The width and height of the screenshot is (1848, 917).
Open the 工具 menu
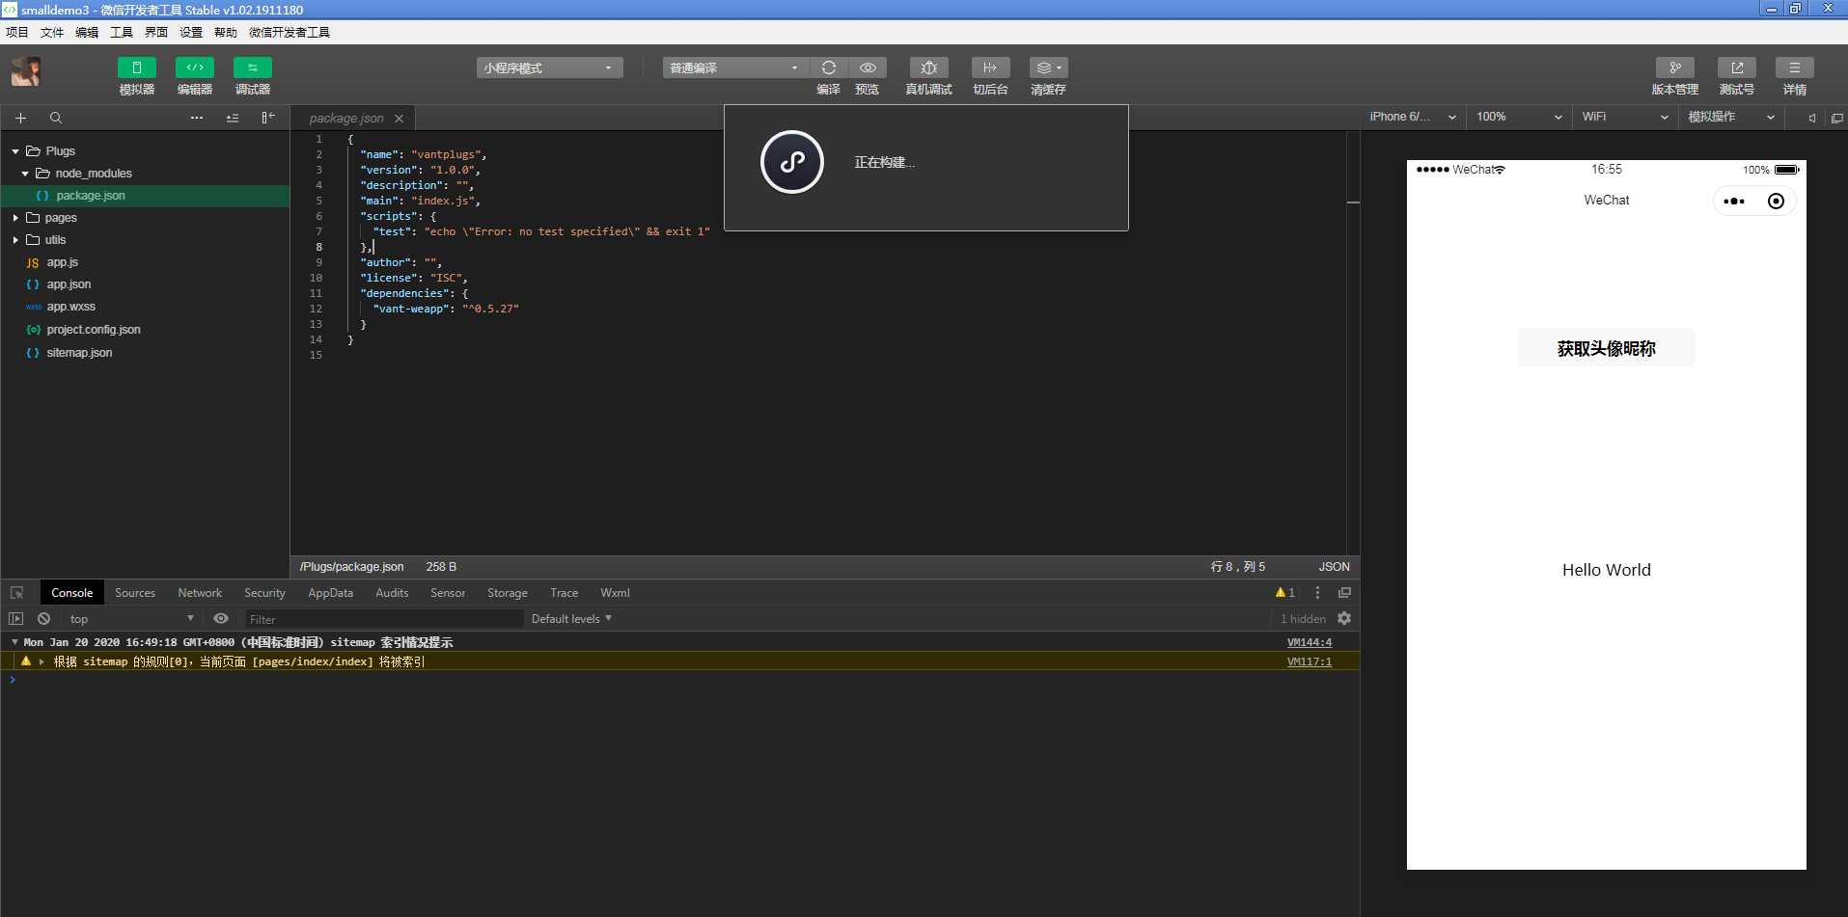coord(122,32)
